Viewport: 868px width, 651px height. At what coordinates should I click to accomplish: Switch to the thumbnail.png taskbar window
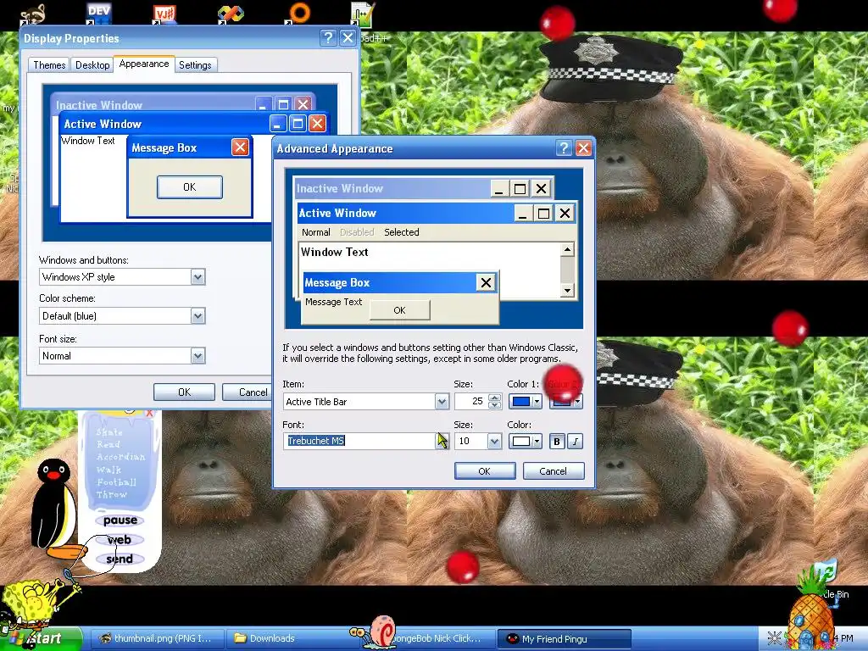[x=157, y=638]
